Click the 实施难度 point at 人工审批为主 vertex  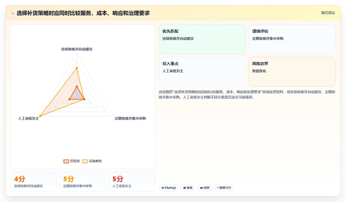coord(40,116)
